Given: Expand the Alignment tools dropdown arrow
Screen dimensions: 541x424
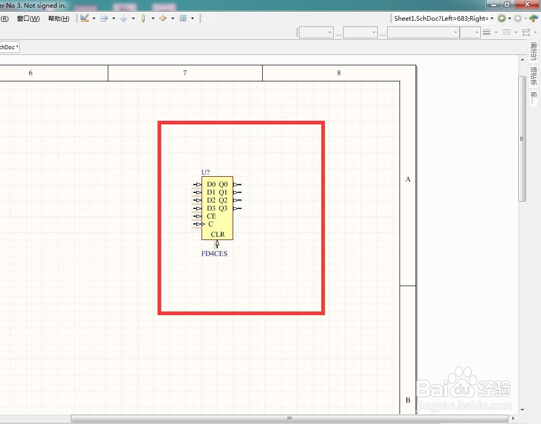Looking at the screenshot, I should 113,18.
